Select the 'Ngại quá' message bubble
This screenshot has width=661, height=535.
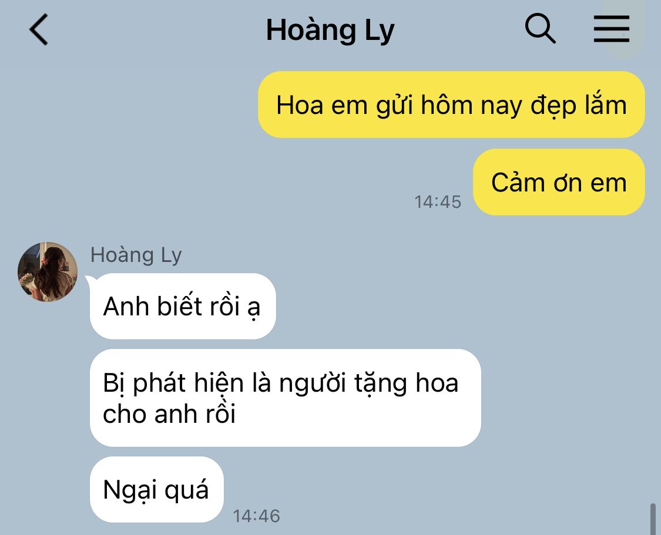(x=156, y=490)
